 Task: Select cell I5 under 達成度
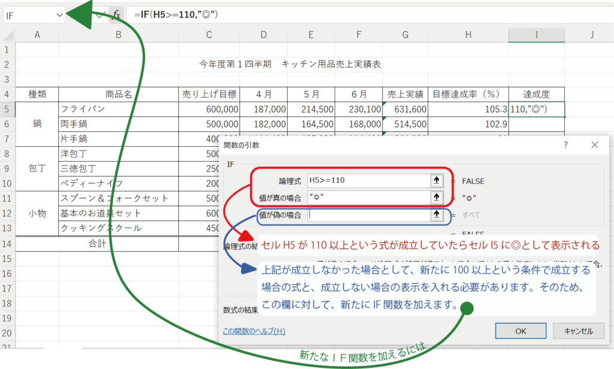(536, 109)
